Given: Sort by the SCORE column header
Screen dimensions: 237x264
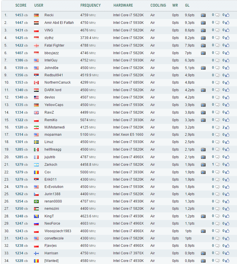Looking at the screenshot, I should [21, 5].
